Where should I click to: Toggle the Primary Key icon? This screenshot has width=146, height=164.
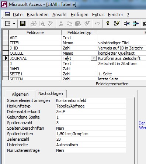point(108,23)
